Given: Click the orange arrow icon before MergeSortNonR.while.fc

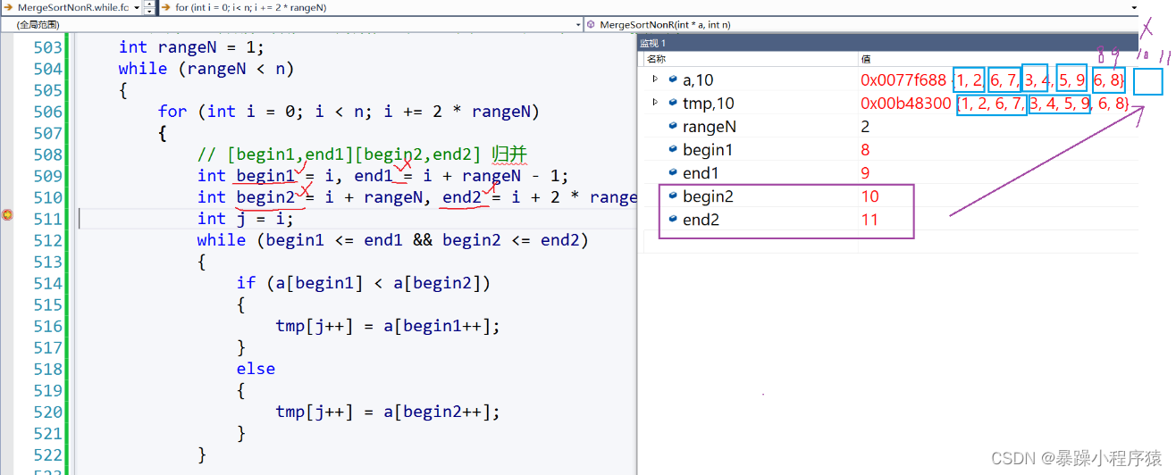Looking at the screenshot, I should coord(8,7).
